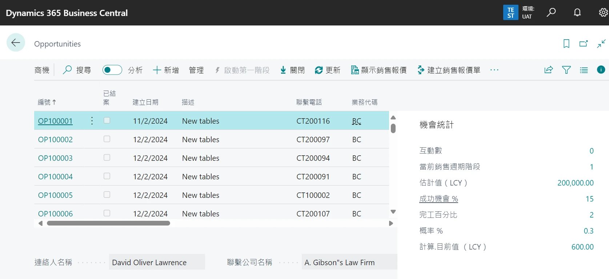
Task: Open the settings gear
Action: point(603,13)
